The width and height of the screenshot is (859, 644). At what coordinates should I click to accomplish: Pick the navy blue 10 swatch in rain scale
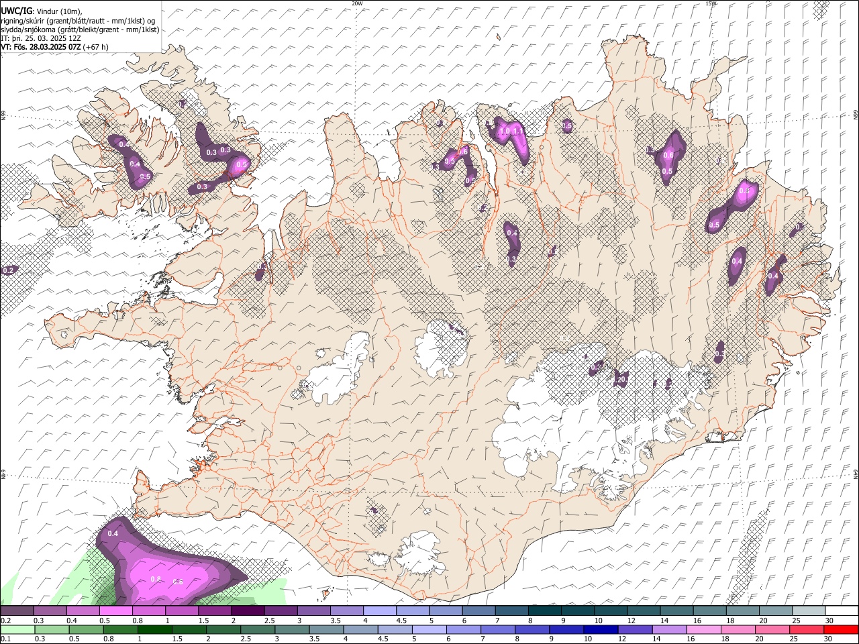pos(600,630)
